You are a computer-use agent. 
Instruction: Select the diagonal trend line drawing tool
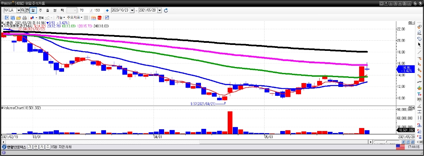coord(420,52)
